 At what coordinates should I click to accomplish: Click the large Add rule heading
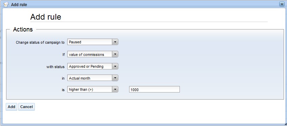pyautogui.click(x=46, y=17)
